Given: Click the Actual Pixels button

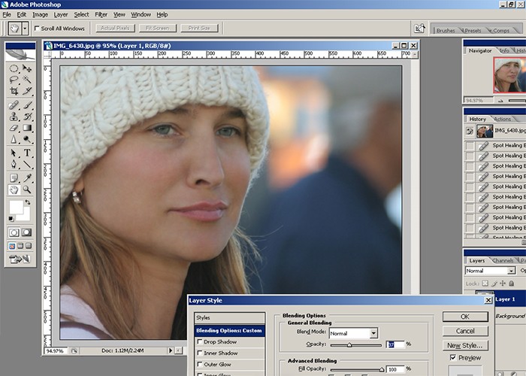Looking at the screenshot, I should point(115,29).
